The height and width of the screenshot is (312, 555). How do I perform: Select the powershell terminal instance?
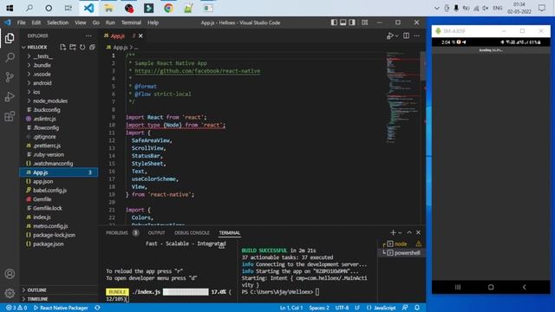(401, 252)
